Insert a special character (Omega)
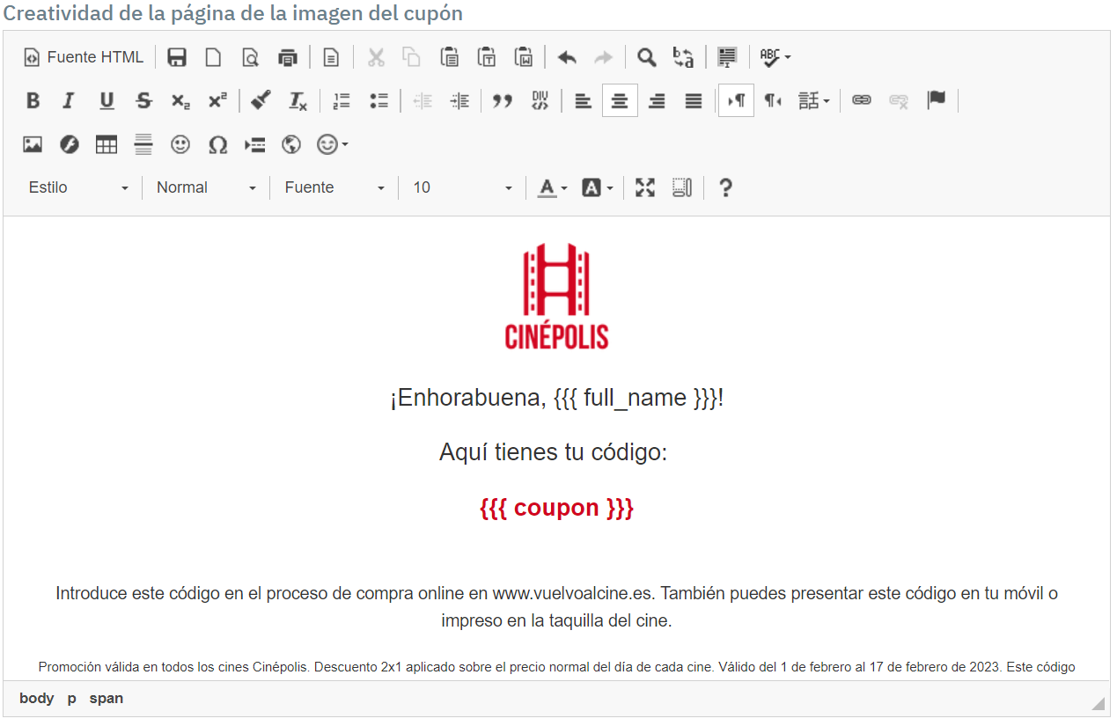This screenshot has width=1117, height=726. [217, 144]
